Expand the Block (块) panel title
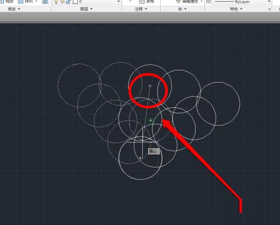The width and height of the screenshot is (280, 225). coord(183,9)
